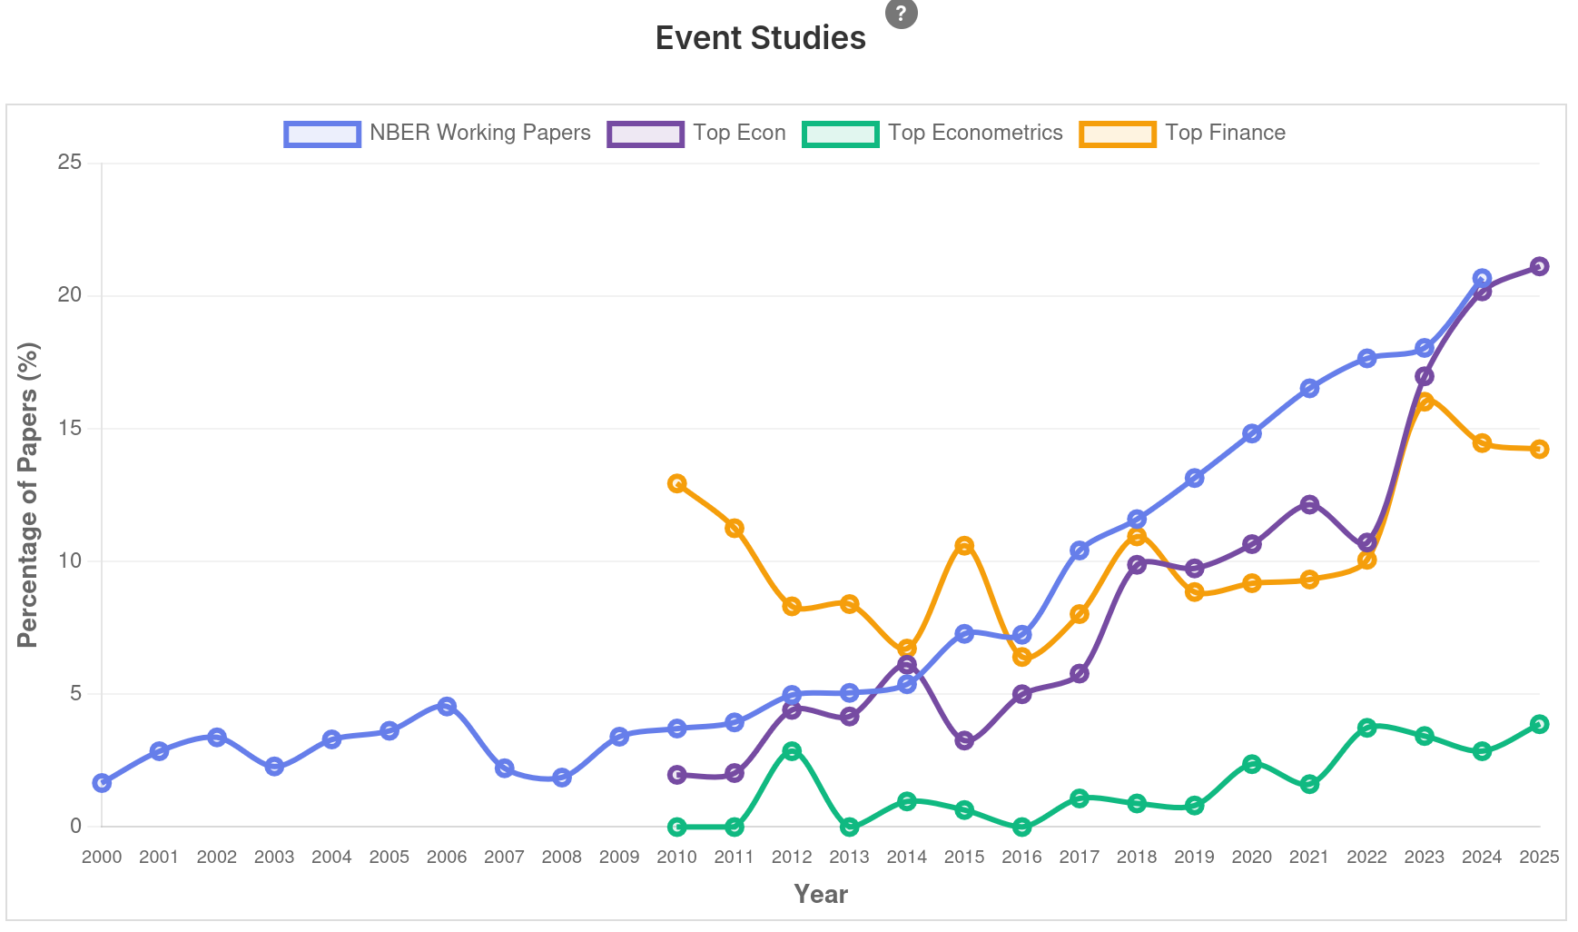The height and width of the screenshot is (932, 1578).
Task: Click the NBER 2024 data point
Action: tap(1482, 278)
